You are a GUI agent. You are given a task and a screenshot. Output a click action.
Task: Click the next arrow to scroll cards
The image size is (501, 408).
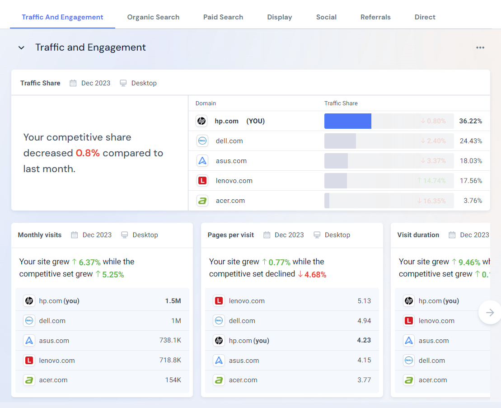coord(490,313)
